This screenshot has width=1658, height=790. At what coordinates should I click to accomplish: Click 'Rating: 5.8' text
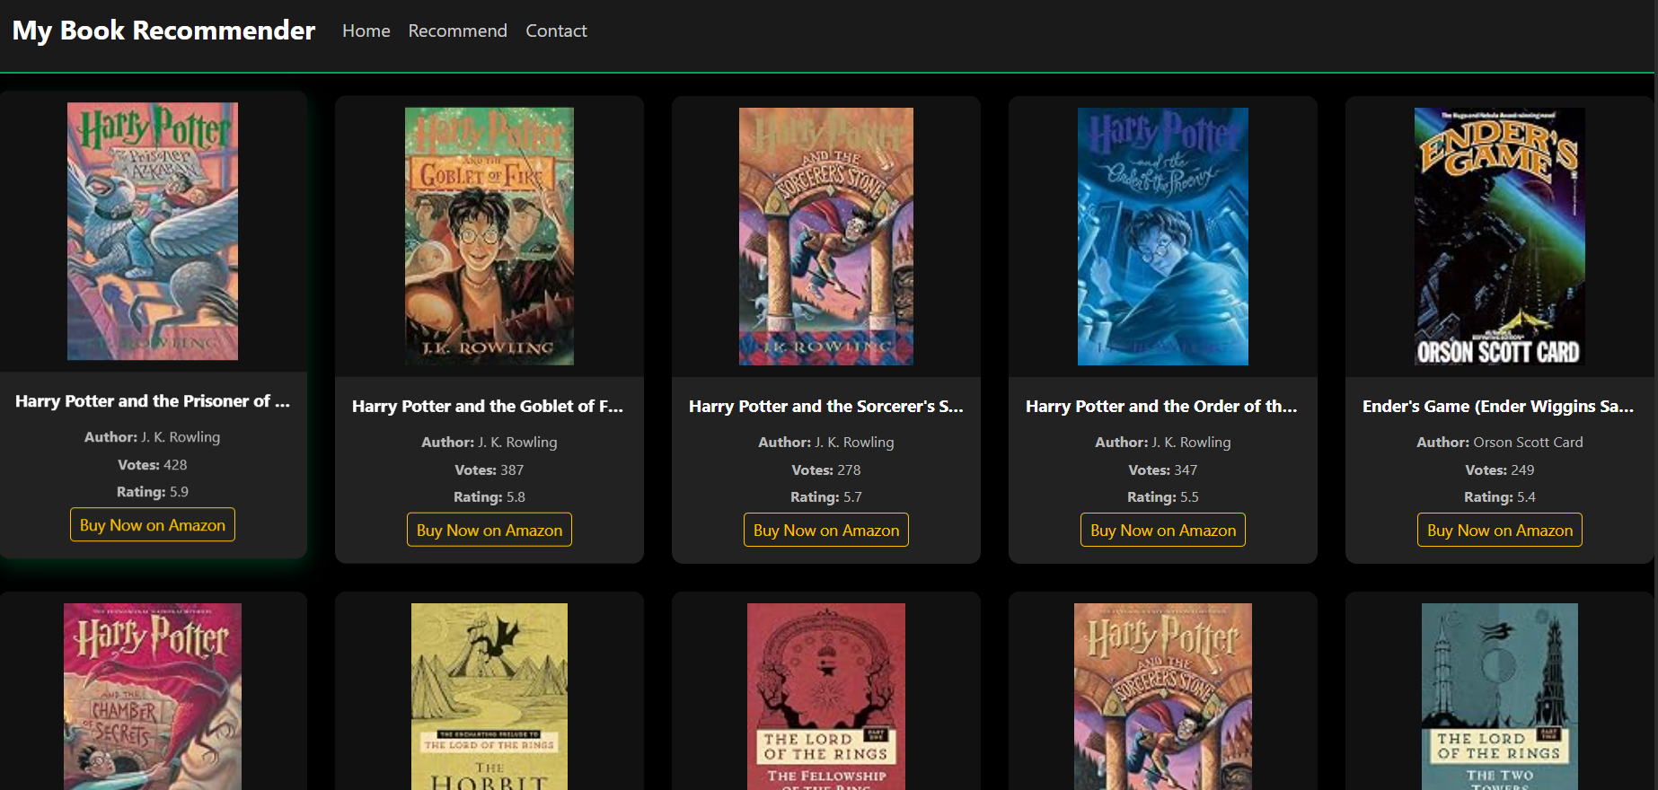489,496
